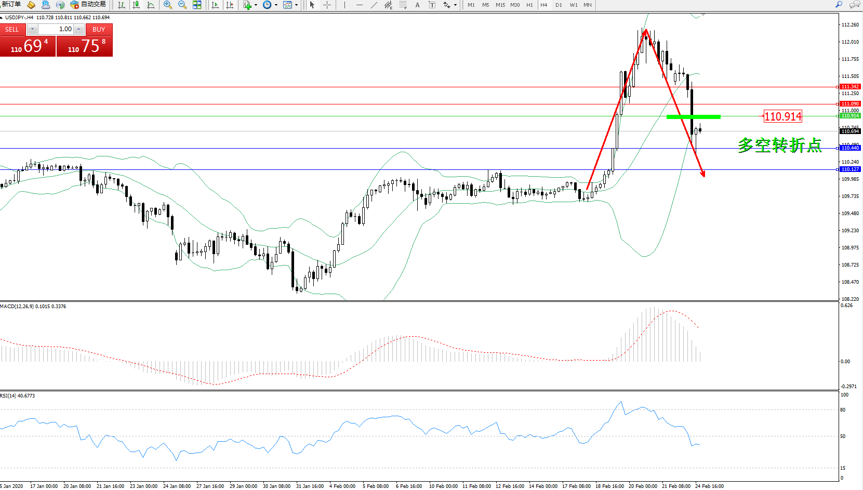
Task: Toggle the chart auto scroll button
Action: (x=215, y=5)
